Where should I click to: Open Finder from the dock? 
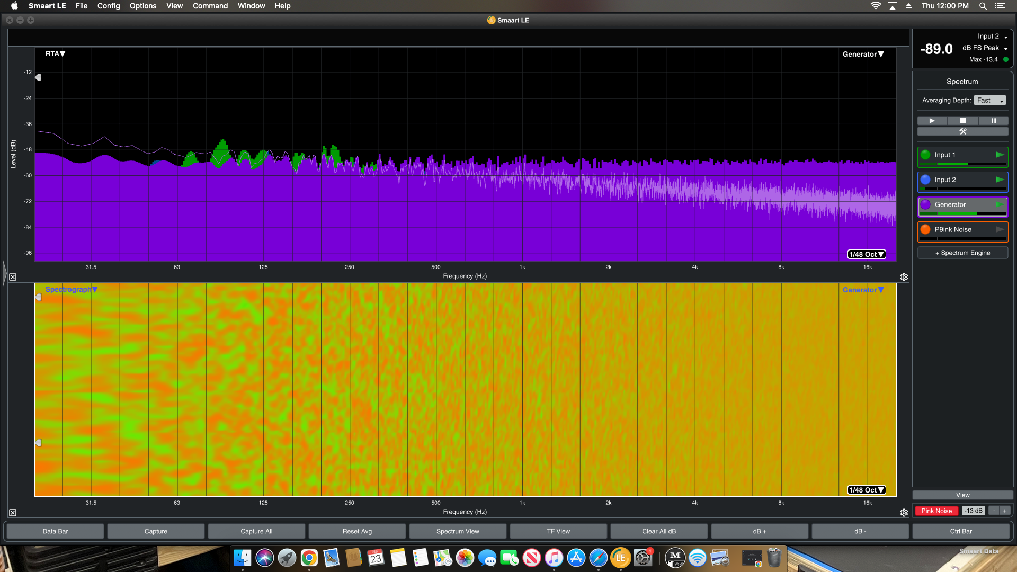coord(243,558)
